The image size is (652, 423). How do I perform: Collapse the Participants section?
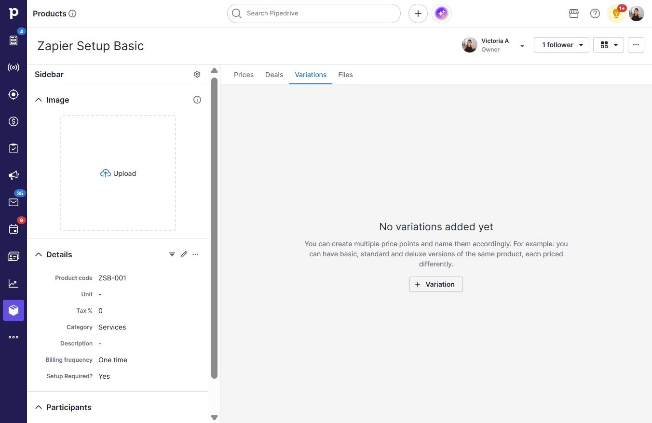[x=39, y=408]
